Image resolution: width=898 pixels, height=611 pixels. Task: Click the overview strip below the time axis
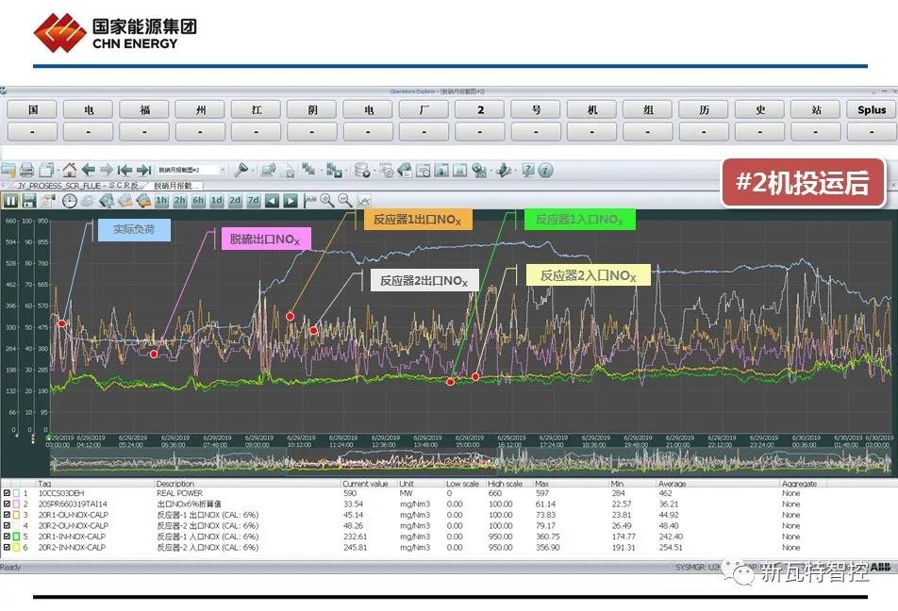(x=472, y=461)
